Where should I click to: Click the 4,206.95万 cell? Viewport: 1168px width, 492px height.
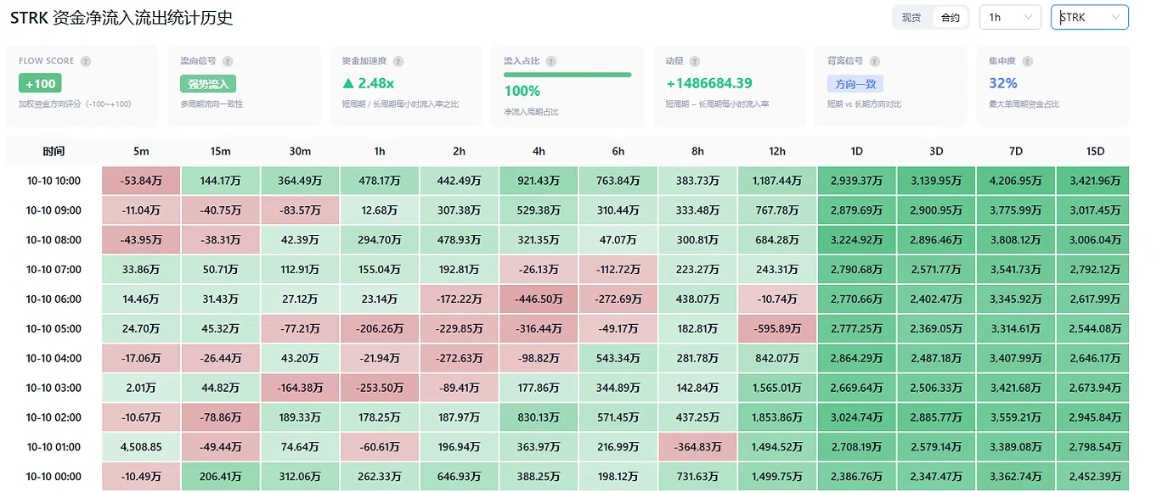pos(1016,181)
